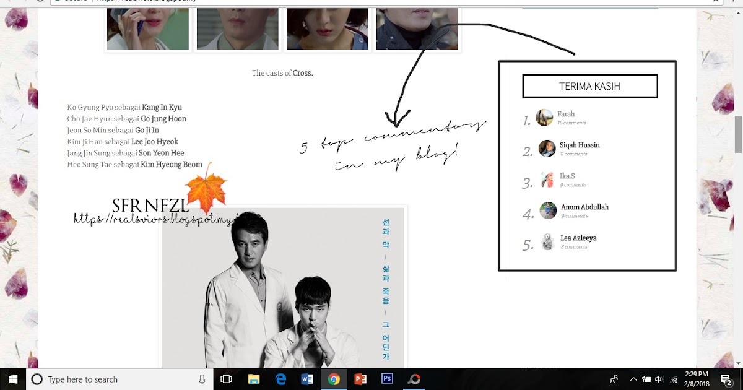Image resolution: width=743 pixels, height=390 pixels.
Task: Activate the taskbar microphone voice search
Action: [202, 379]
